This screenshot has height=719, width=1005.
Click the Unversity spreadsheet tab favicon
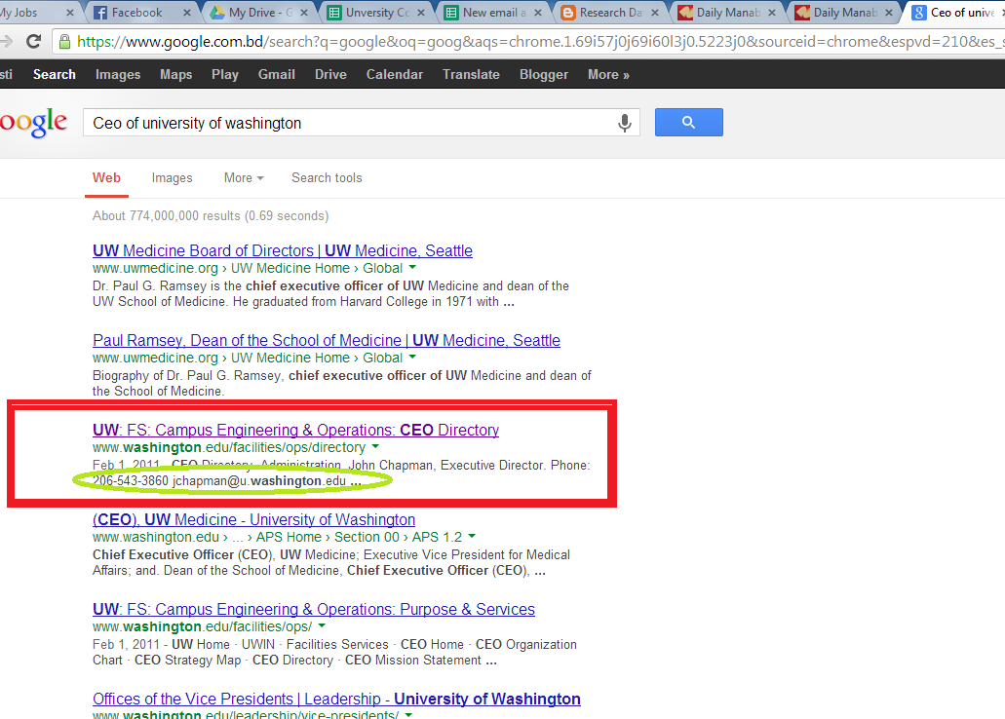[334, 12]
